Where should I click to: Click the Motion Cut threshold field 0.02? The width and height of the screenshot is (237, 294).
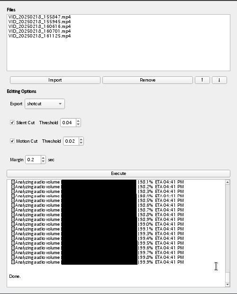[x=71, y=141]
